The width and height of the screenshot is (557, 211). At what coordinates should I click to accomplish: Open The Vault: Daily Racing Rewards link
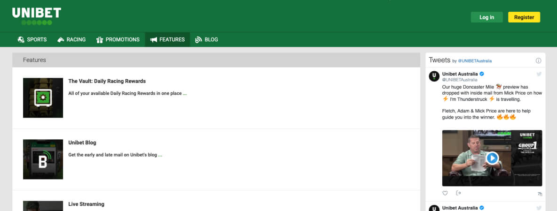point(107,81)
